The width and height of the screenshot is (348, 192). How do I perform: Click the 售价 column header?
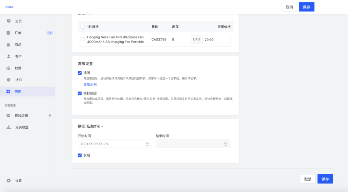155,27
